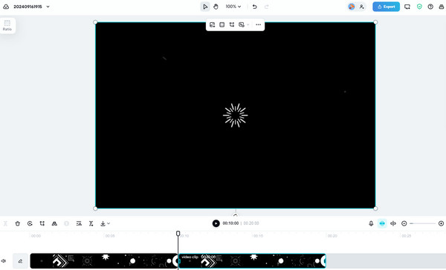Expand the project name 202409161915 dropdown

(x=48, y=7)
